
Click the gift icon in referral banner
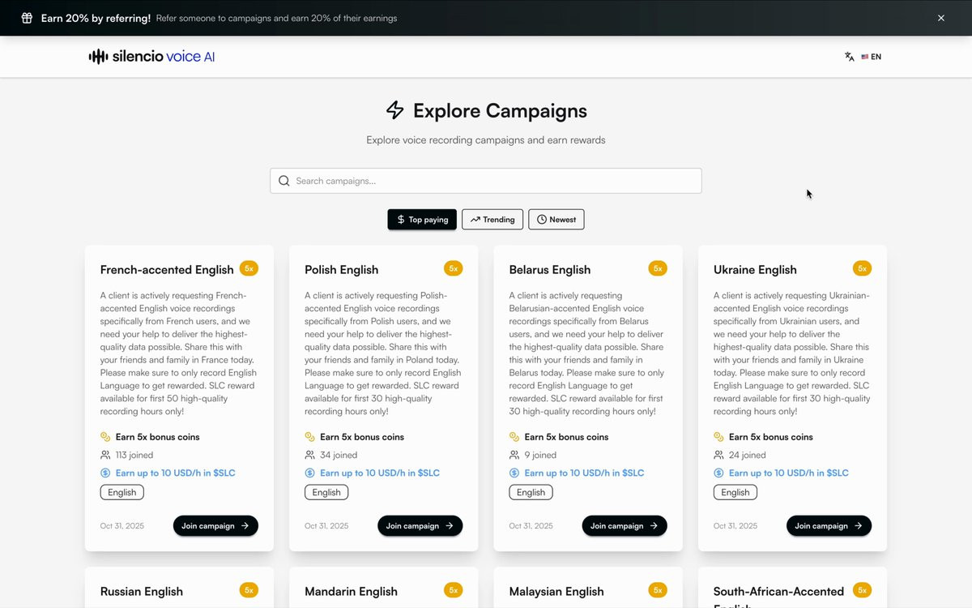tap(27, 18)
